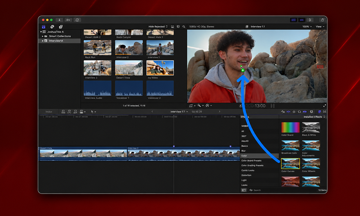Select the Blur effects category

(243, 151)
